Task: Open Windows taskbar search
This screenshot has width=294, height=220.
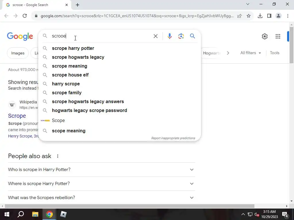Action: point(21,214)
